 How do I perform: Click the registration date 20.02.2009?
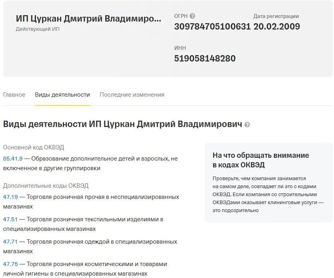(277, 27)
